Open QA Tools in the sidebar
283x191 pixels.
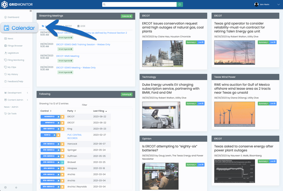(x=10, y=114)
